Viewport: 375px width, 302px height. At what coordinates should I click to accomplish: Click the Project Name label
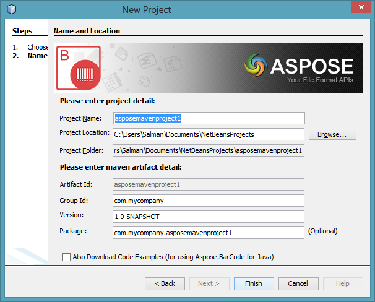coord(80,118)
